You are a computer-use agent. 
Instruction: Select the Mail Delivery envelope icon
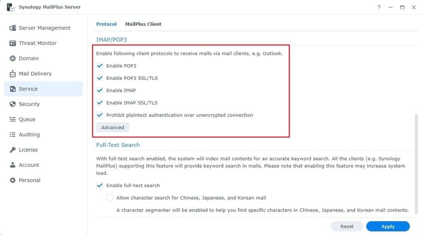(x=13, y=74)
